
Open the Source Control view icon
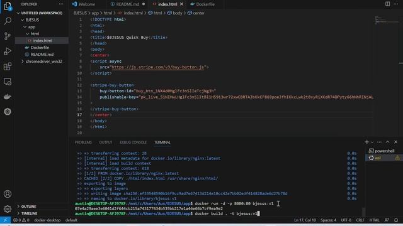coord(8,36)
